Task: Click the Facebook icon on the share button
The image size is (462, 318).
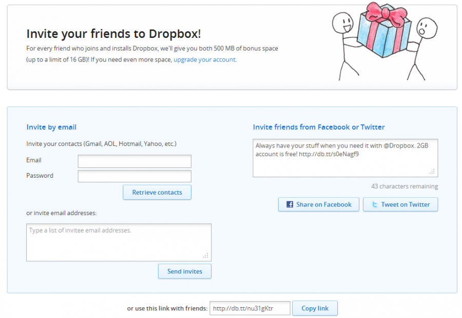Action: (x=290, y=204)
